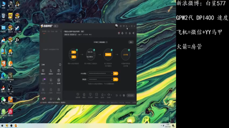Mute the speaker in bottom toolbar

(109, 95)
